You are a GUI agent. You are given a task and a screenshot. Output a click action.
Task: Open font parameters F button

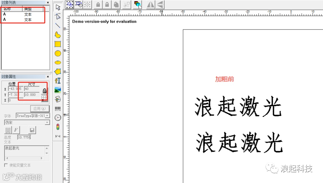[16, 130]
